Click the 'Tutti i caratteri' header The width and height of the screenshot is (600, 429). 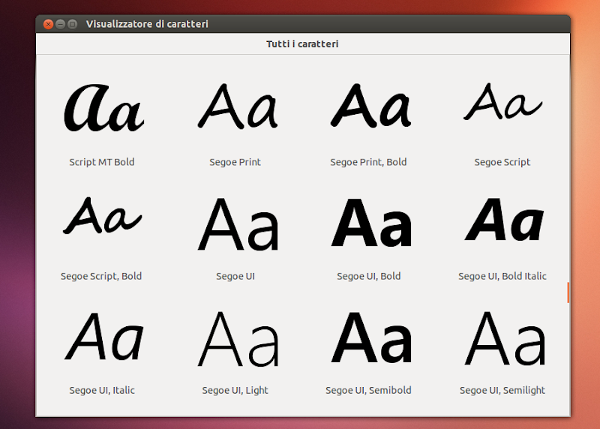tap(302, 44)
